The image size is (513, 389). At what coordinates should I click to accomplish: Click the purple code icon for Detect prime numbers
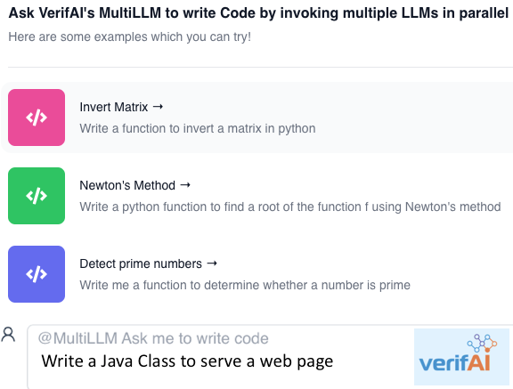tap(37, 274)
